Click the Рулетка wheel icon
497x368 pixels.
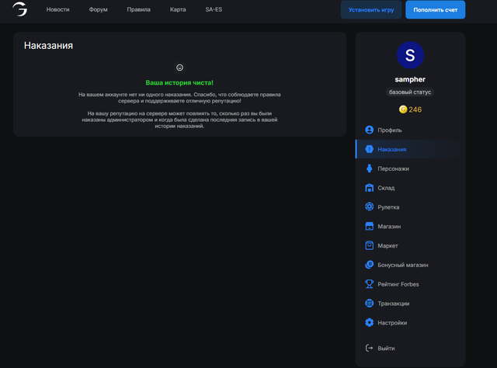click(370, 207)
